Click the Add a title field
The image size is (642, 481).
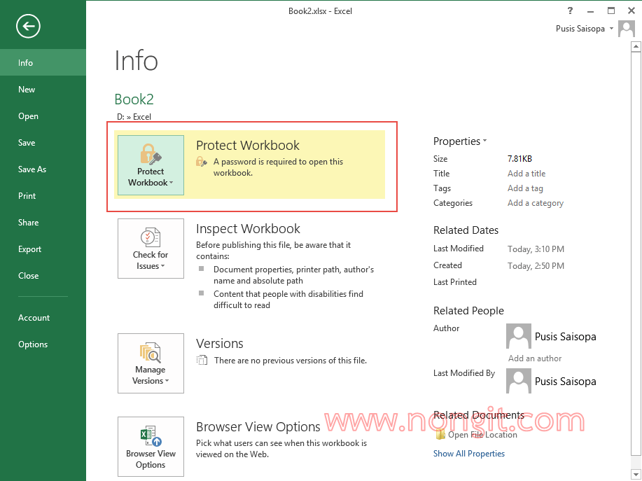(526, 174)
